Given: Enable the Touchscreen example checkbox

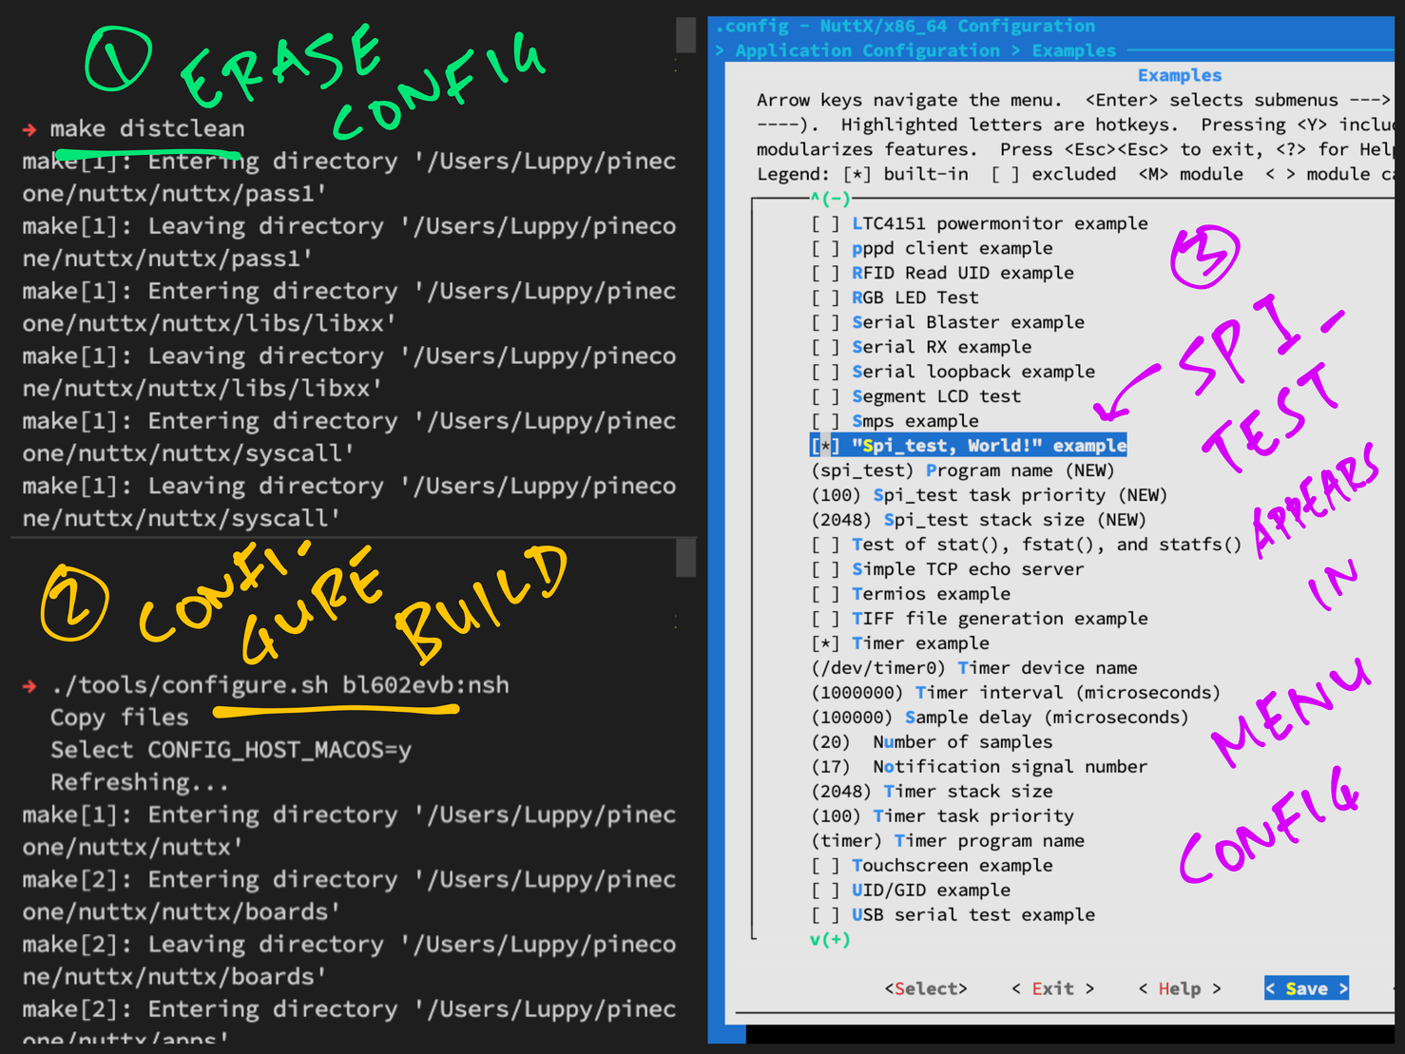Looking at the screenshot, I should (824, 866).
